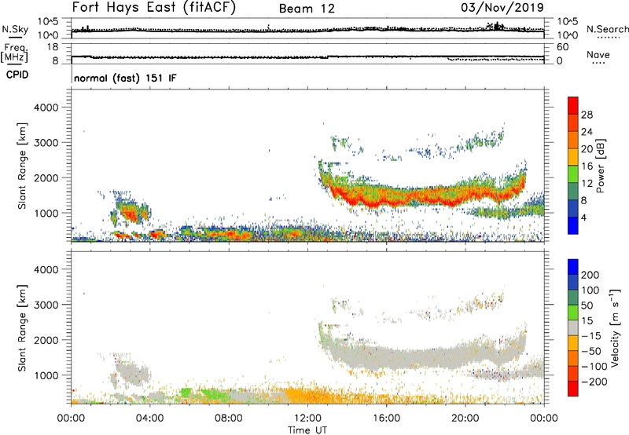Click the noise trace in the N.Sky panel
This screenshot has height=435, width=629.
307,29
